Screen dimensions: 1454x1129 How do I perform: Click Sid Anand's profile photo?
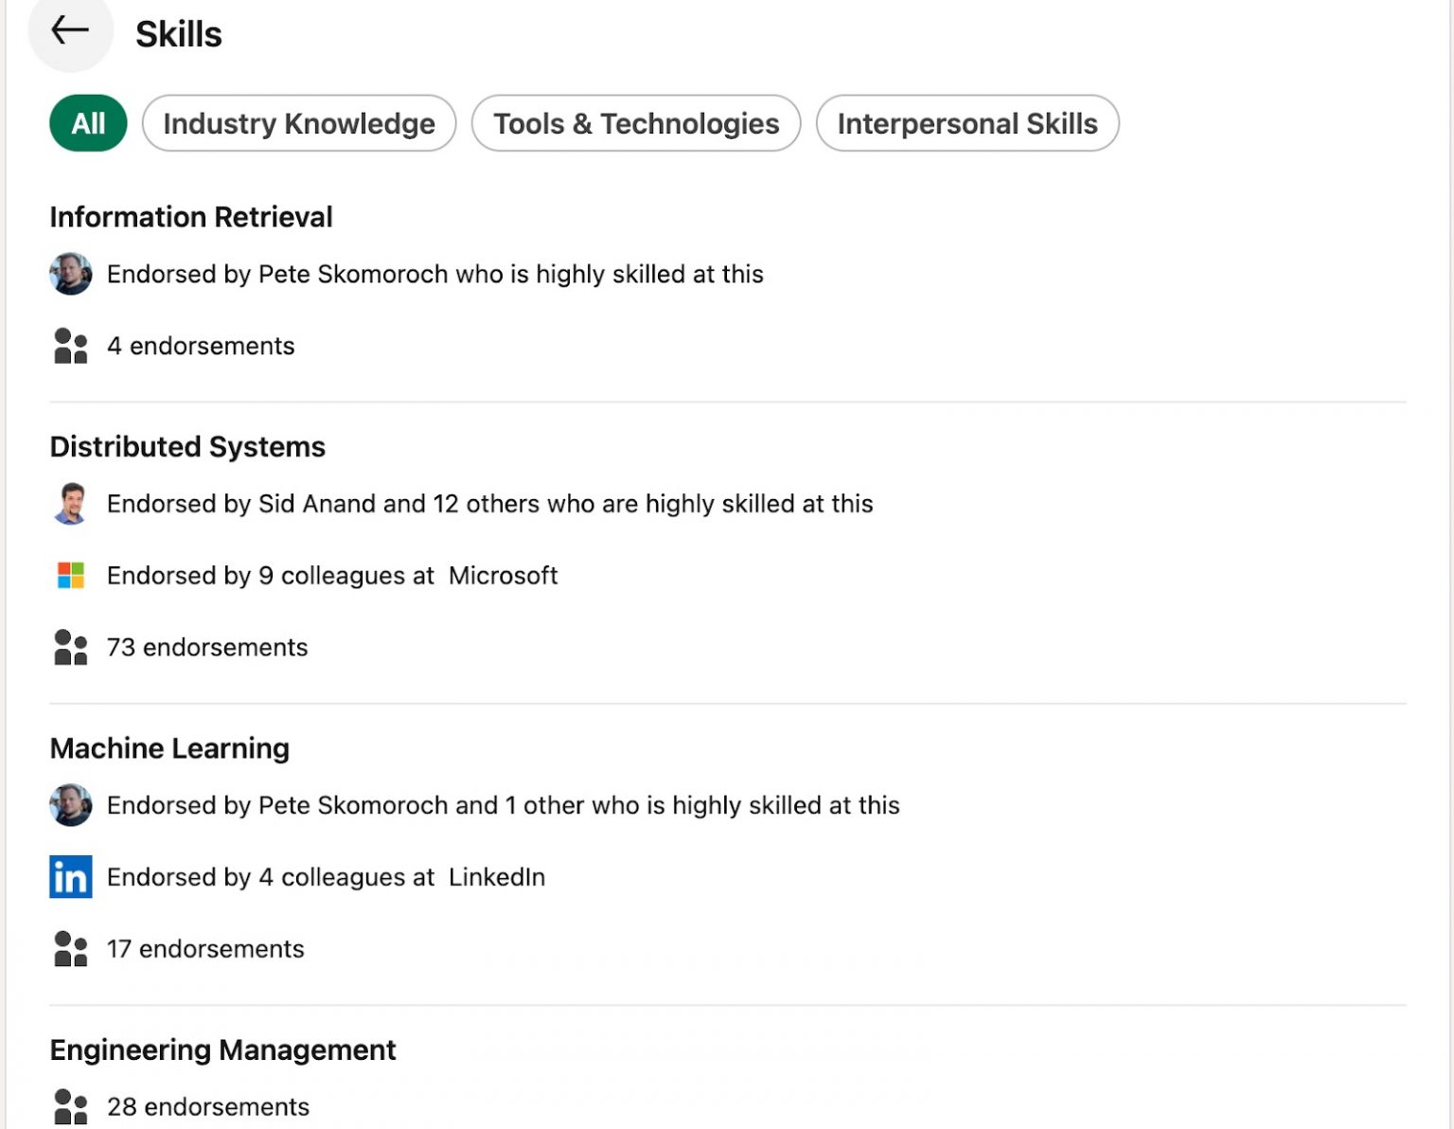pyautogui.click(x=71, y=503)
